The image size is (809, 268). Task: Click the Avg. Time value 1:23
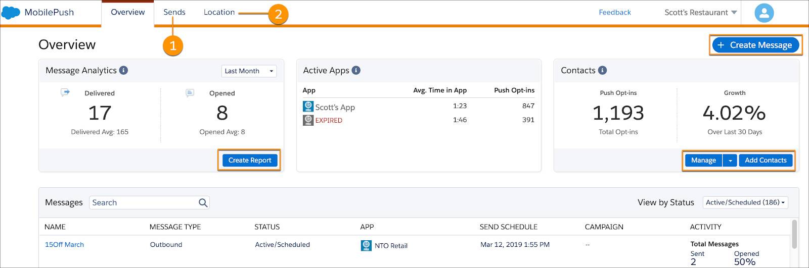pos(460,105)
